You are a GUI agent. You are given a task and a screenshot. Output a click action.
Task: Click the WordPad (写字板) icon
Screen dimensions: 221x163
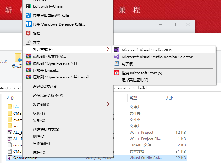pyautogui.click(x=117, y=64)
